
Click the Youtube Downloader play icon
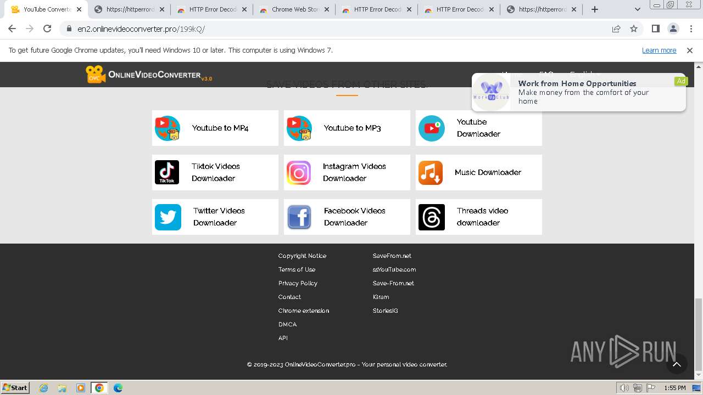coord(432,128)
